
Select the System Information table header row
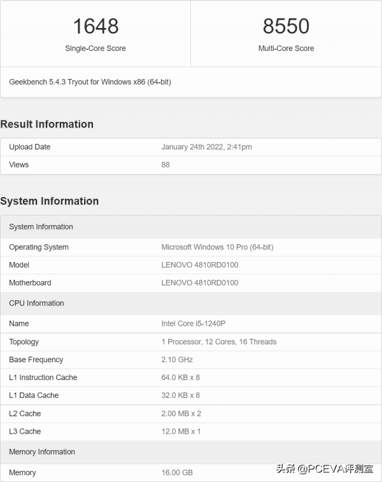point(191,227)
